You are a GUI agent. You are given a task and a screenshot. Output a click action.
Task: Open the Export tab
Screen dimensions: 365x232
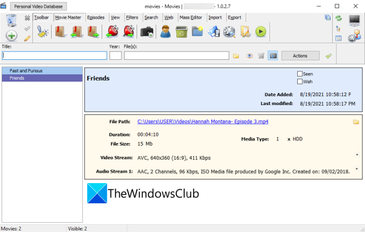point(235,17)
